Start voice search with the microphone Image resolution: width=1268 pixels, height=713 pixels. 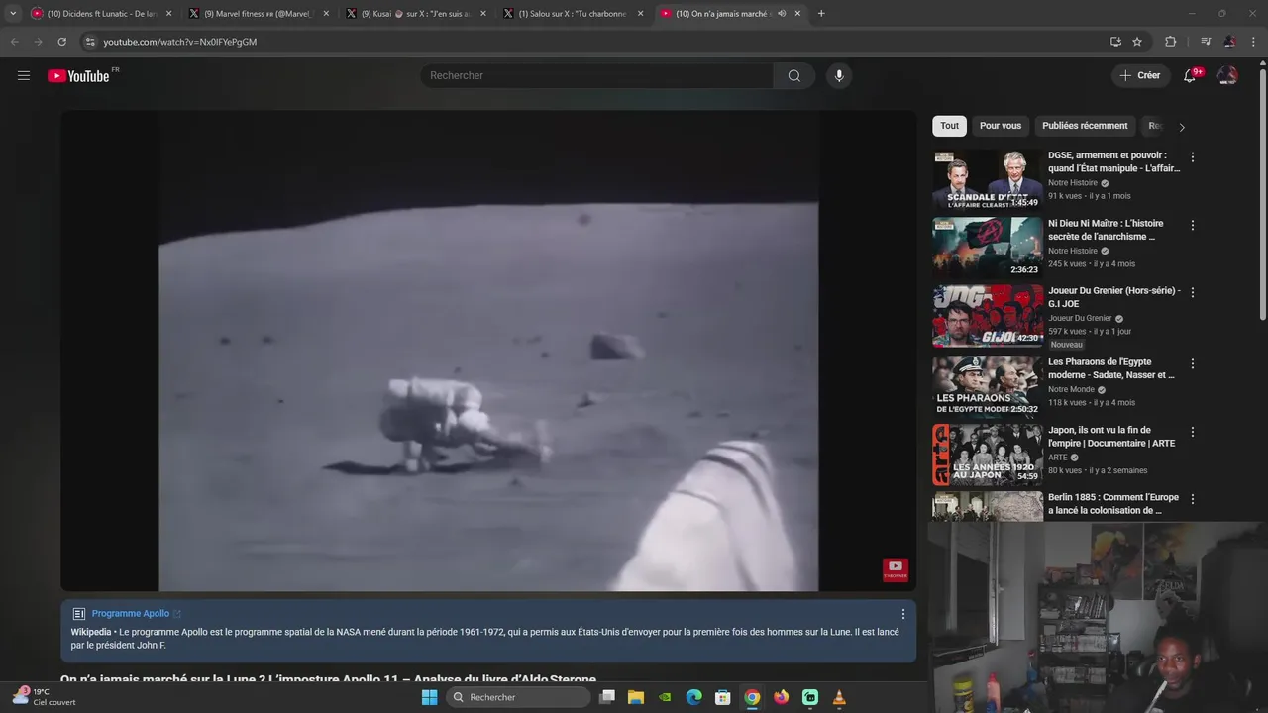(839, 76)
